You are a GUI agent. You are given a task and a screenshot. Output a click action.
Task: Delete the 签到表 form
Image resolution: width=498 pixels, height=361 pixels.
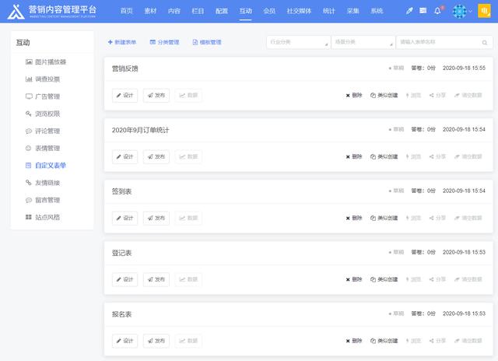[354, 218]
